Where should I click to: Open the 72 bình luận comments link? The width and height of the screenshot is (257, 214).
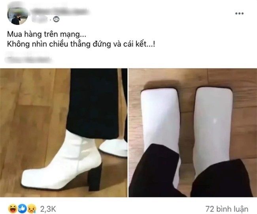pos(227,209)
